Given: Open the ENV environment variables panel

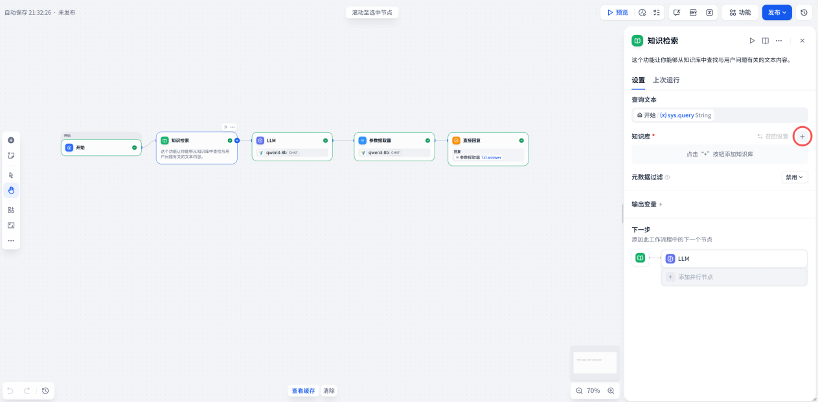Looking at the screenshot, I should [x=693, y=12].
